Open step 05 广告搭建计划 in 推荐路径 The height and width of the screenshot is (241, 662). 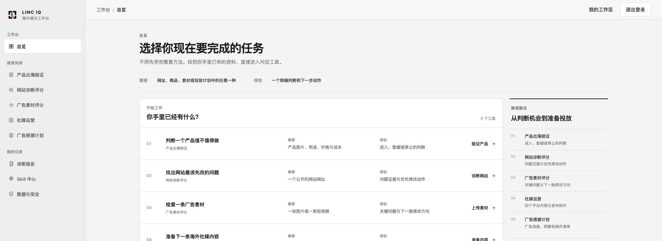[x=559, y=223]
